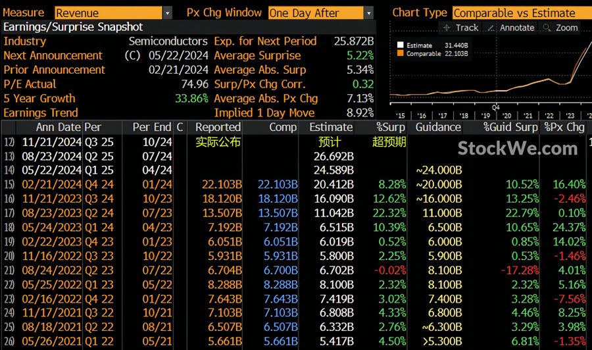This screenshot has height=350, width=592.
Task: Click the Estimate column header
Action: point(331,127)
